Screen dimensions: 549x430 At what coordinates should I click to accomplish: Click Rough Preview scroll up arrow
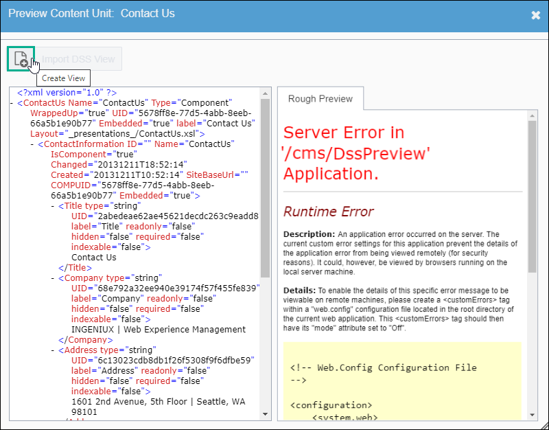533,116
